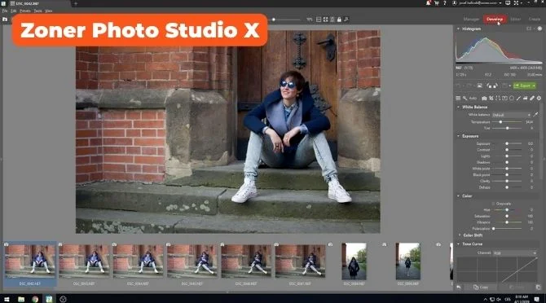Click the green Export button
Viewport: 546px width, 303px height.
(525, 86)
